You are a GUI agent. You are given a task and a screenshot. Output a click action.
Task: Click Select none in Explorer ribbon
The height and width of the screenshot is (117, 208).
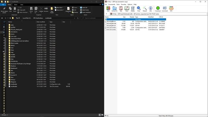pyautogui.click(x=84, y=10)
